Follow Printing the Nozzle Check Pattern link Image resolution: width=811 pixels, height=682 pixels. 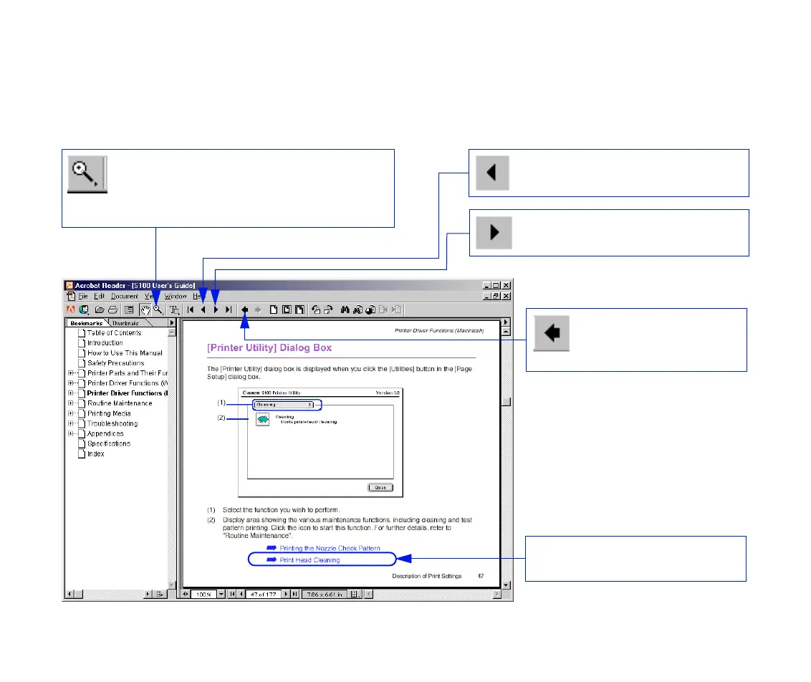(330, 548)
